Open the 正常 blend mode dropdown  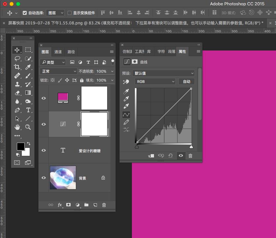pos(58,71)
